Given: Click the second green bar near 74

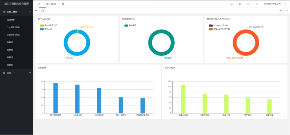Looking at the screenshot, I should pos(205,103).
